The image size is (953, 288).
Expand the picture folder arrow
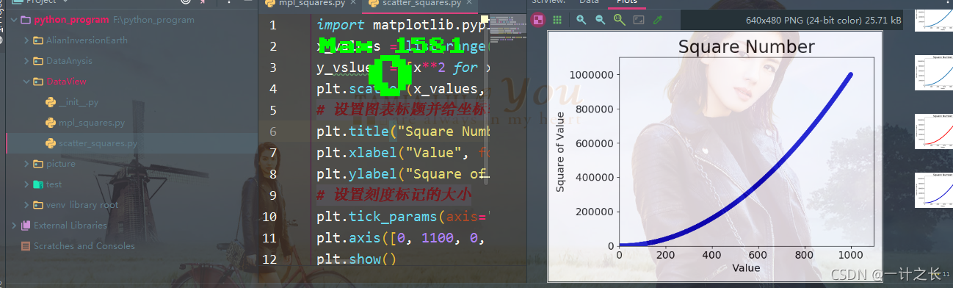[27, 164]
